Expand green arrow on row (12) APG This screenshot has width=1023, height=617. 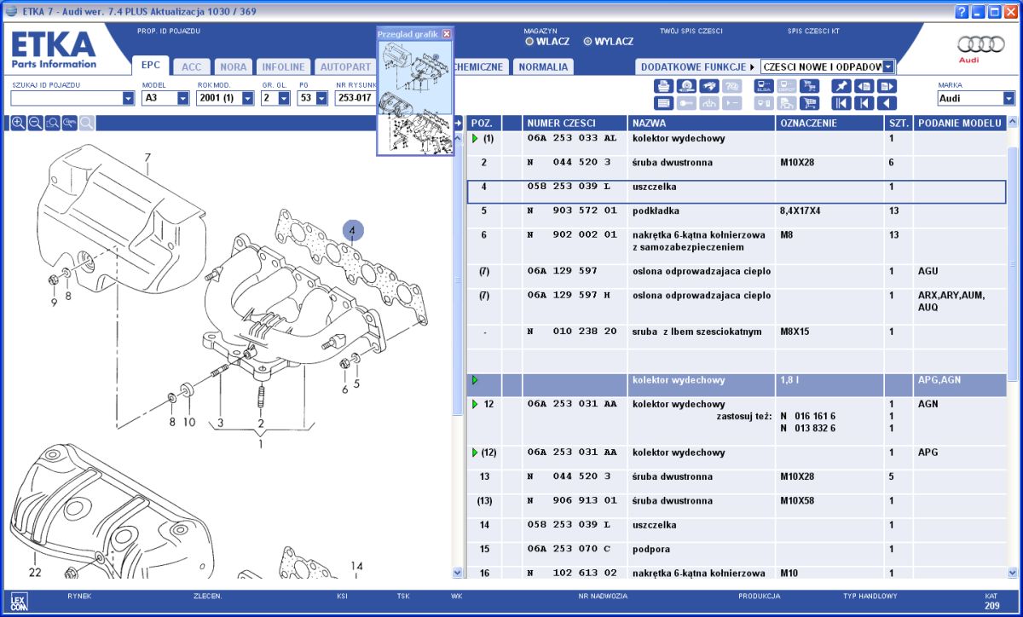[475, 453]
